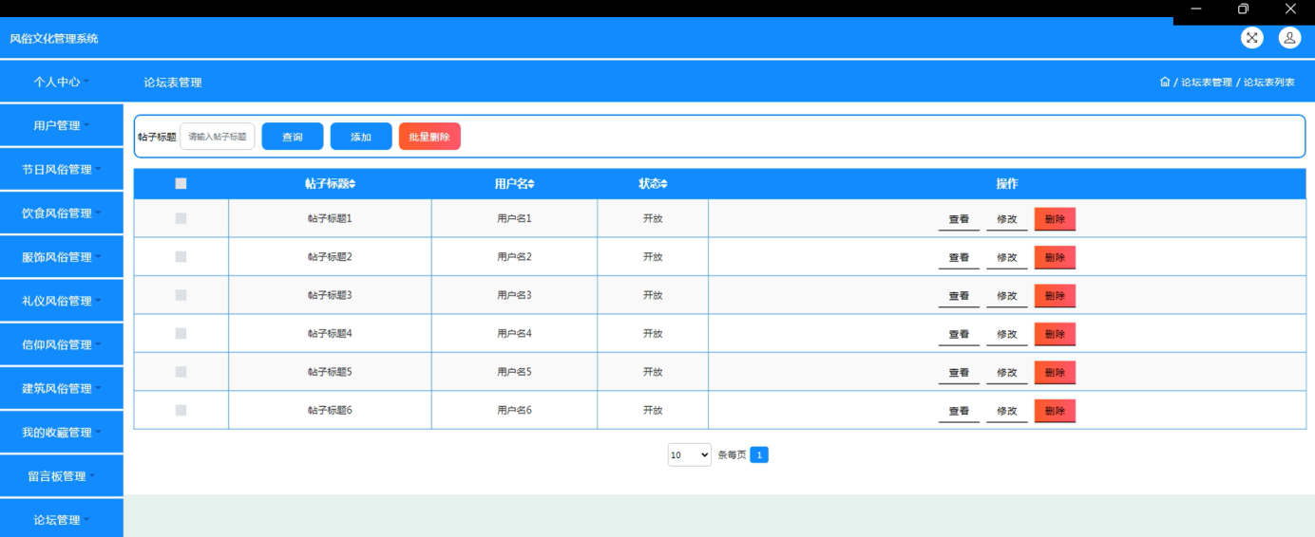
Task: Check the box for 帖子标题4 row
Action: pyautogui.click(x=181, y=334)
